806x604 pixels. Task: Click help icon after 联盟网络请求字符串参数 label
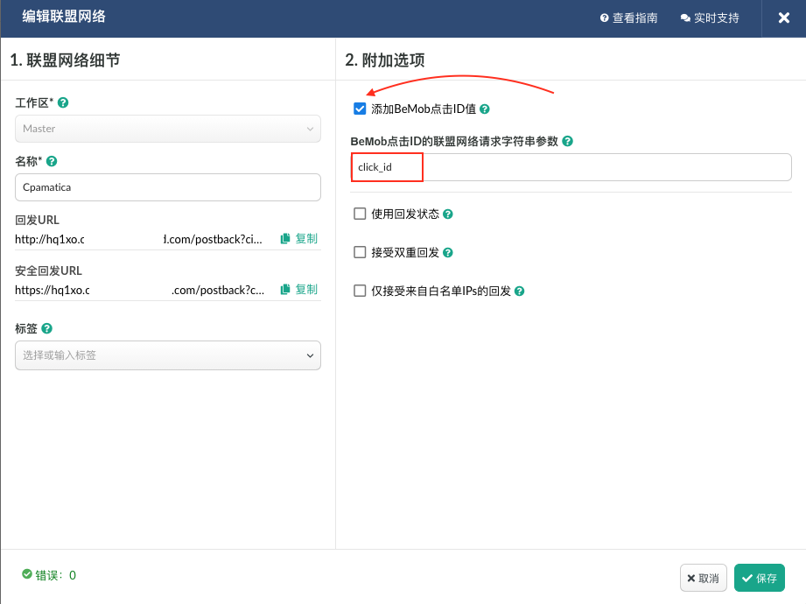pyautogui.click(x=568, y=141)
